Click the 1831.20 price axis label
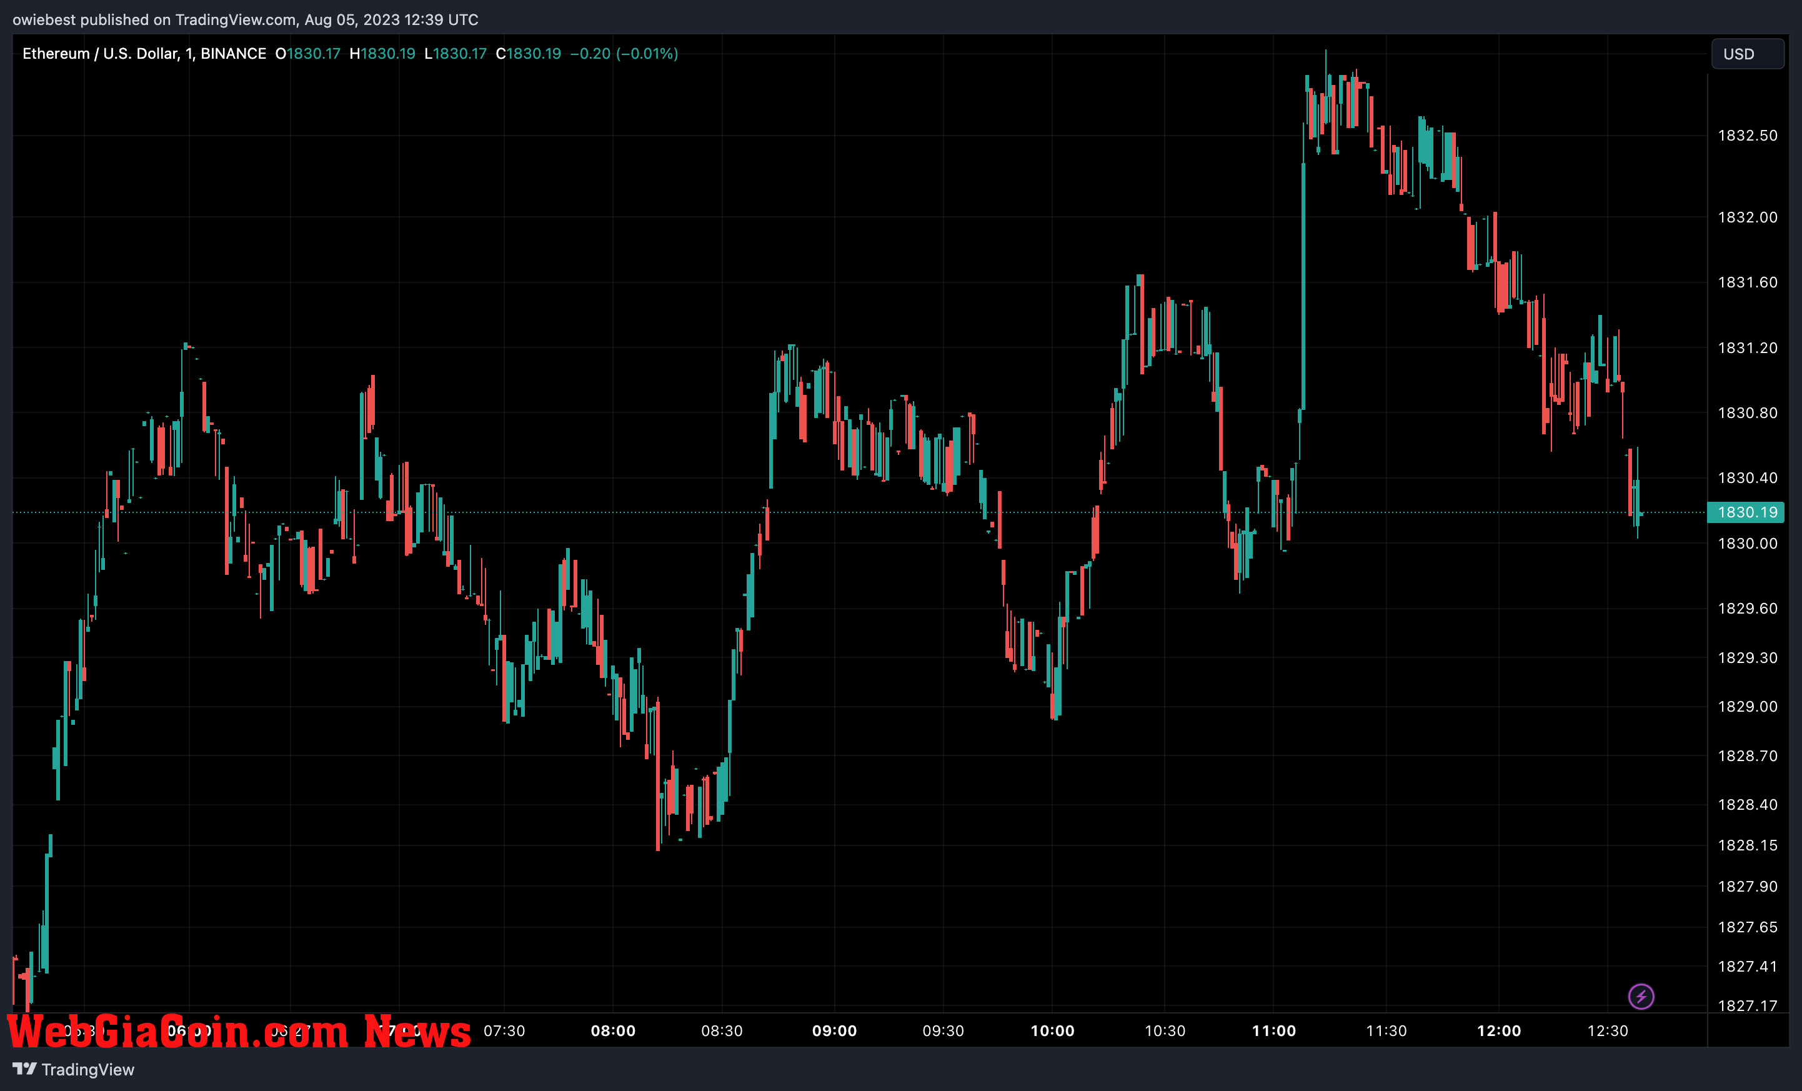The height and width of the screenshot is (1091, 1802). [1747, 348]
